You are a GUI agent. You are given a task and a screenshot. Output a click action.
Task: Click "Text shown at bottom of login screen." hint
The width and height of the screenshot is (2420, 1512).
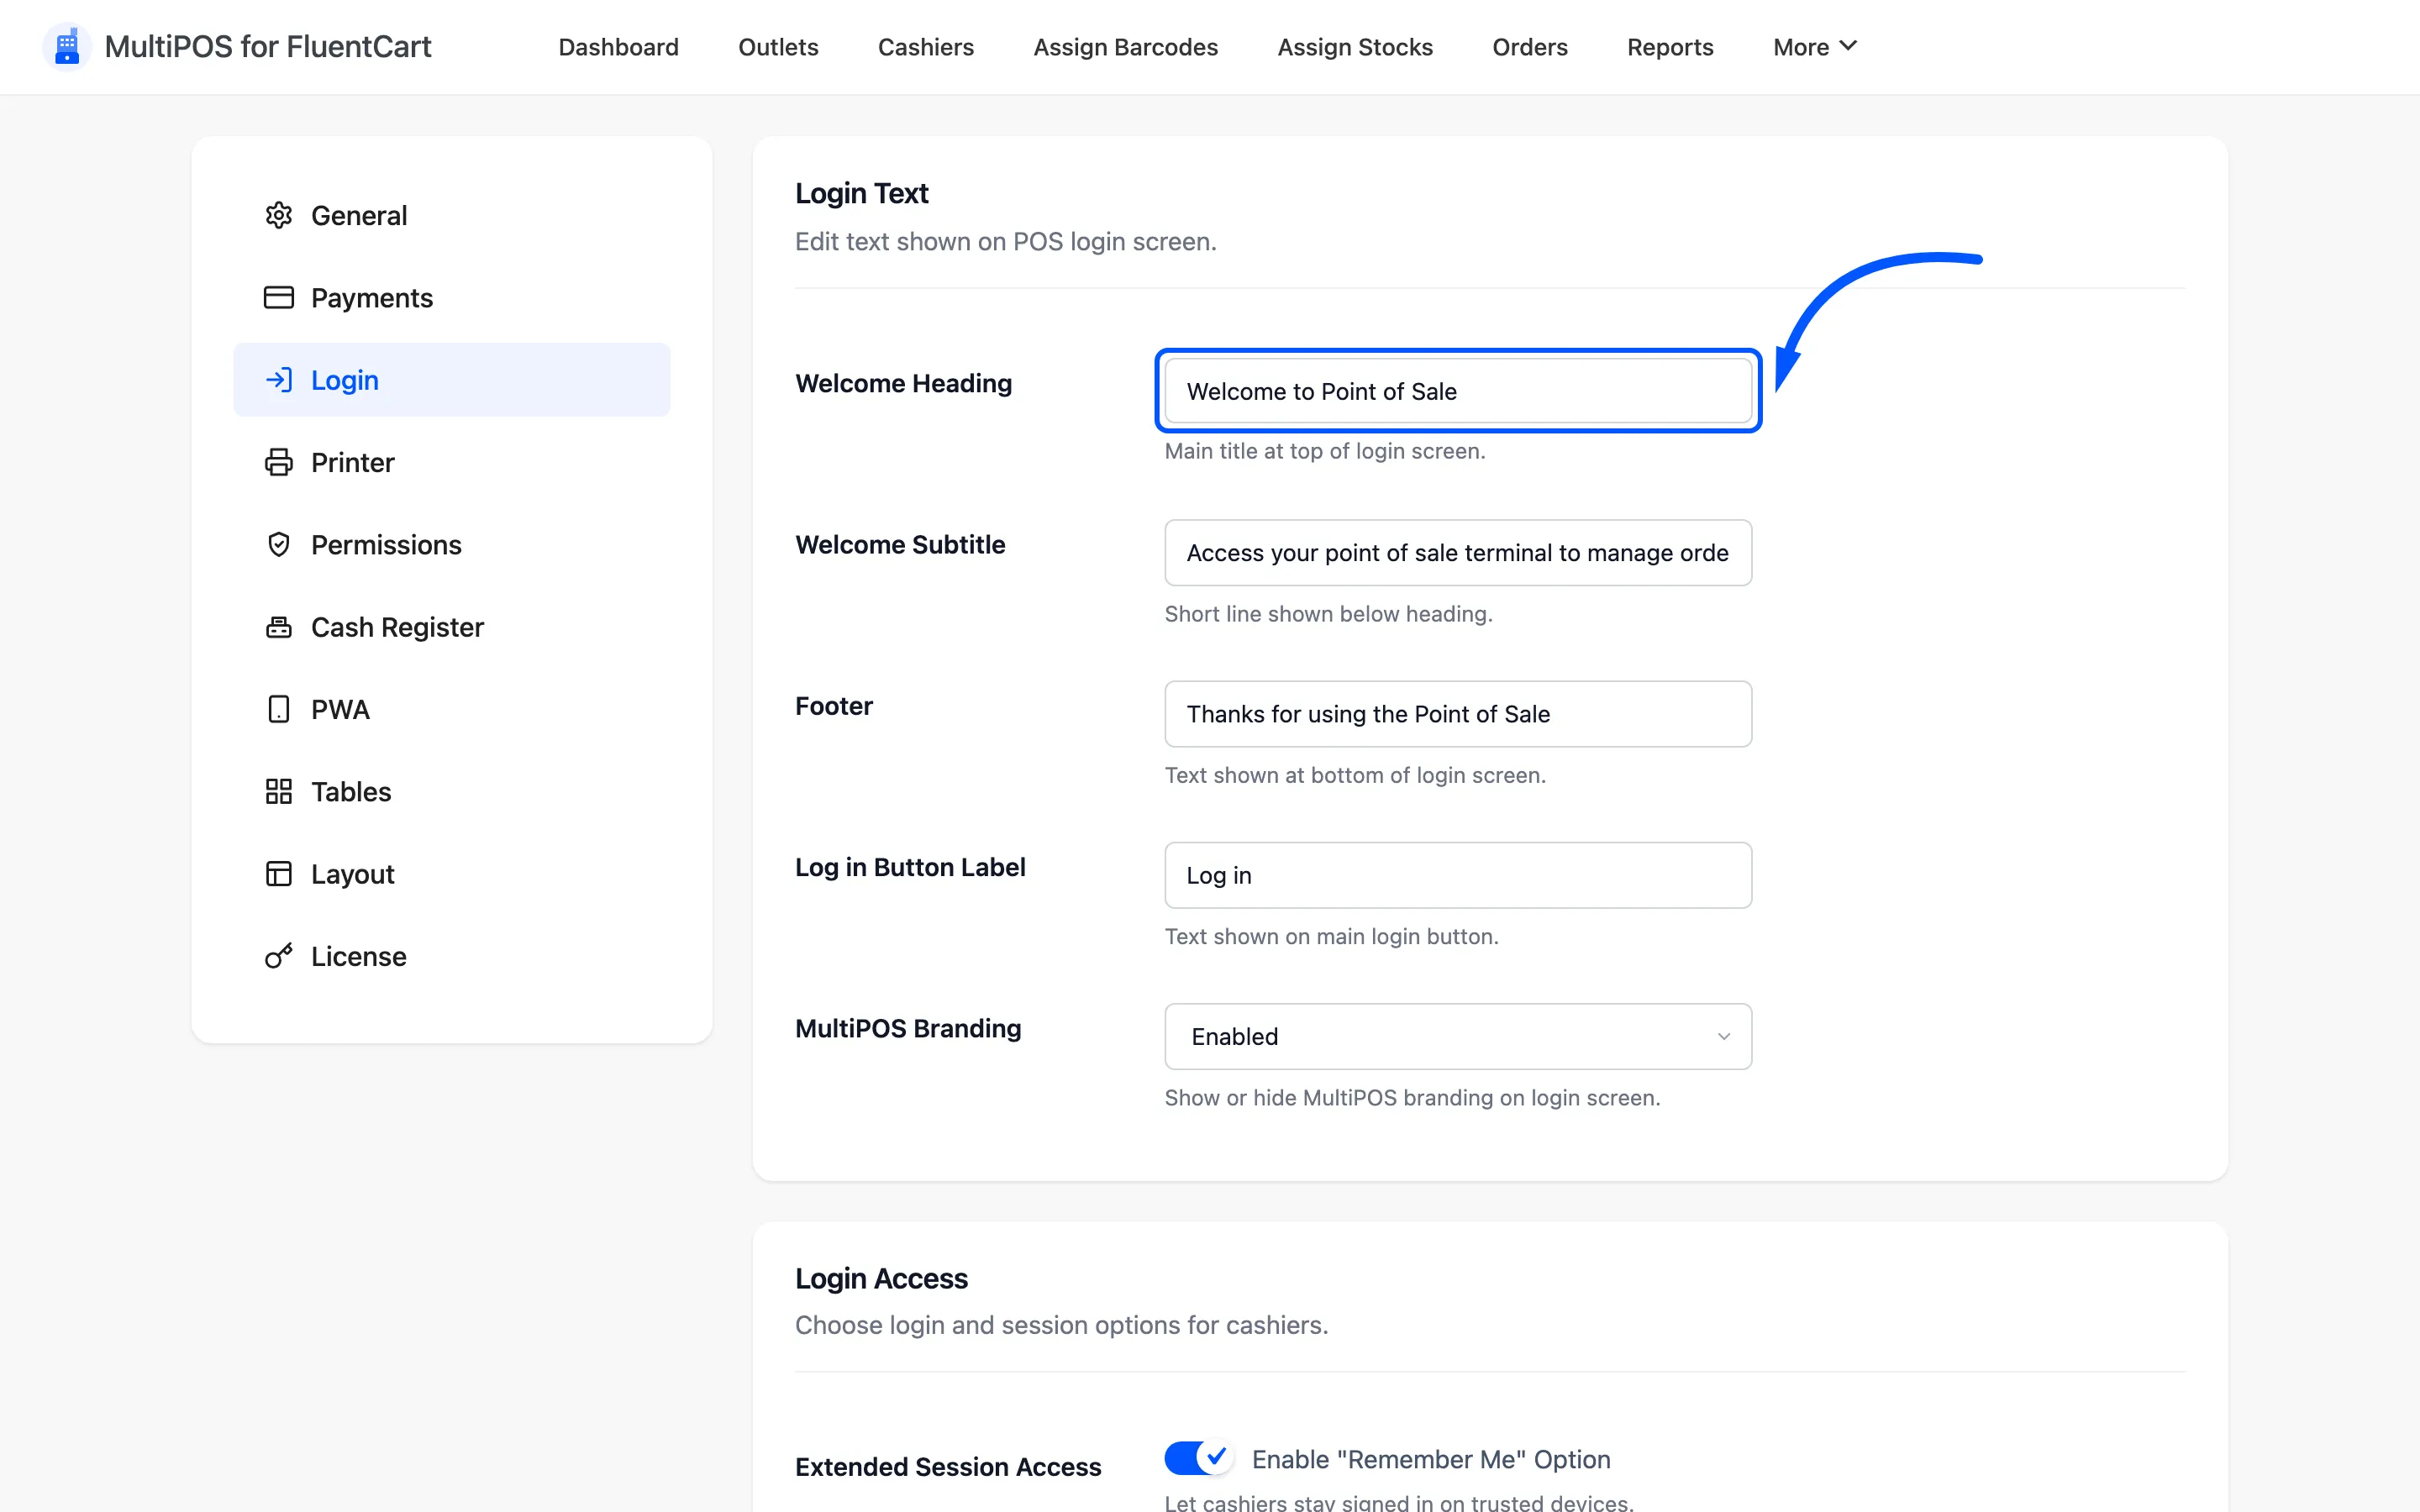coord(1355,775)
